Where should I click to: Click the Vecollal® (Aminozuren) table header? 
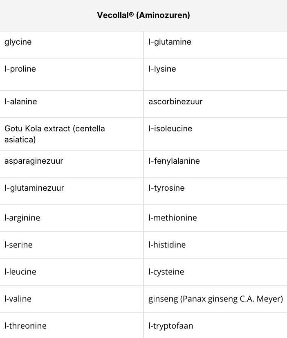[143, 16]
